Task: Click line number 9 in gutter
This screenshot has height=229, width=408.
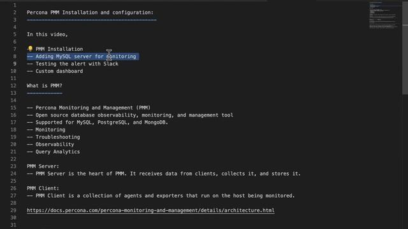Action: click(15, 64)
